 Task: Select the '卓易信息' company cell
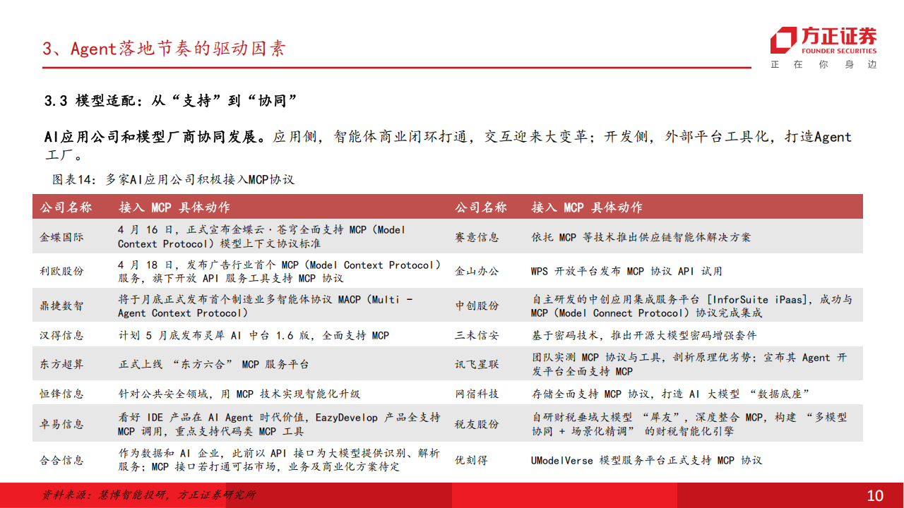61,424
